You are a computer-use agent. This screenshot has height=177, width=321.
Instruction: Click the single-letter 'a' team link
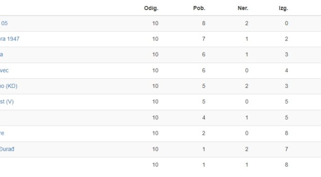tap(1, 55)
